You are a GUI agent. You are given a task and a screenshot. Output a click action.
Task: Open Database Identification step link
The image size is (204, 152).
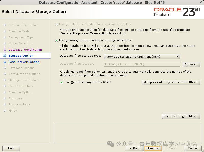[25, 50]
